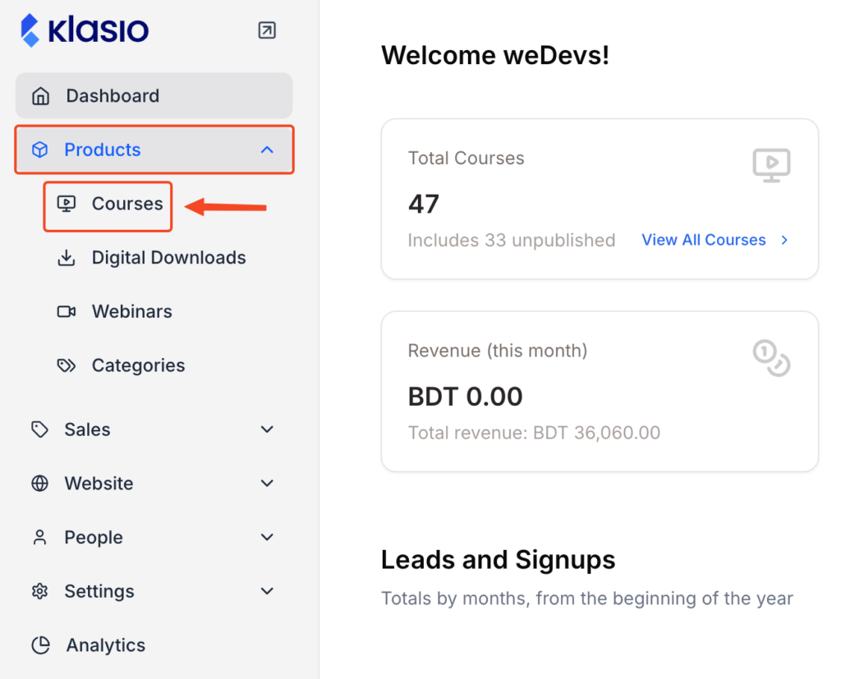The width and height of the screenshot is (841, 679).
Task: Open the Dashboard menu item
Action: tap(154, 96)
